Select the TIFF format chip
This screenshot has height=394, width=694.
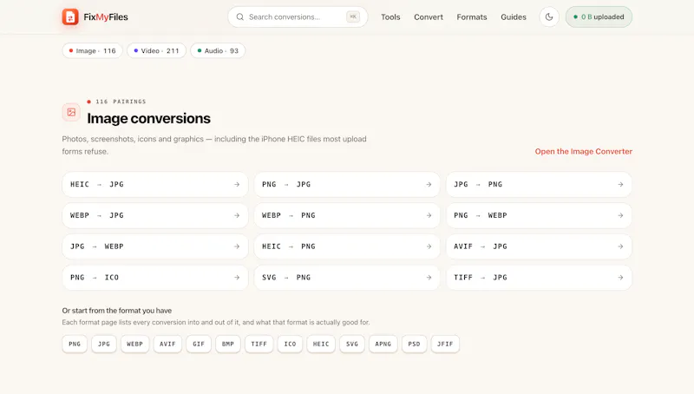coord(259,344)
